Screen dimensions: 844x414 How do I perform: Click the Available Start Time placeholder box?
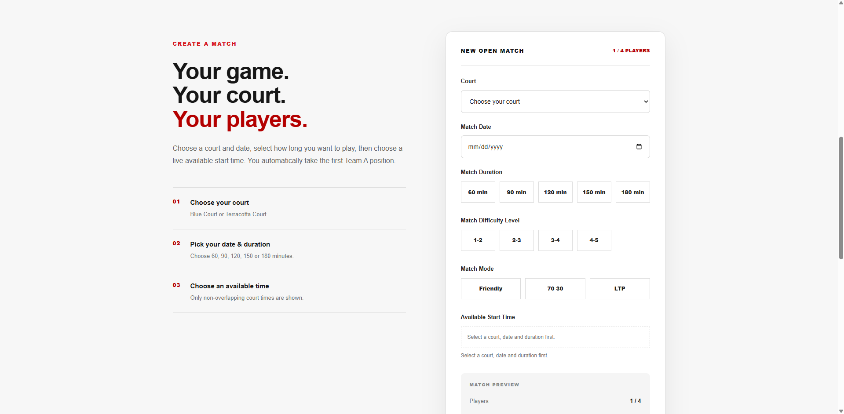tap(555, 337)
